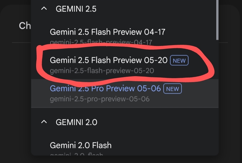Screen dimensions: 242x163
Task: Select Gemini 2.5 Pro Preview 05-06
Action: point(106,88)
